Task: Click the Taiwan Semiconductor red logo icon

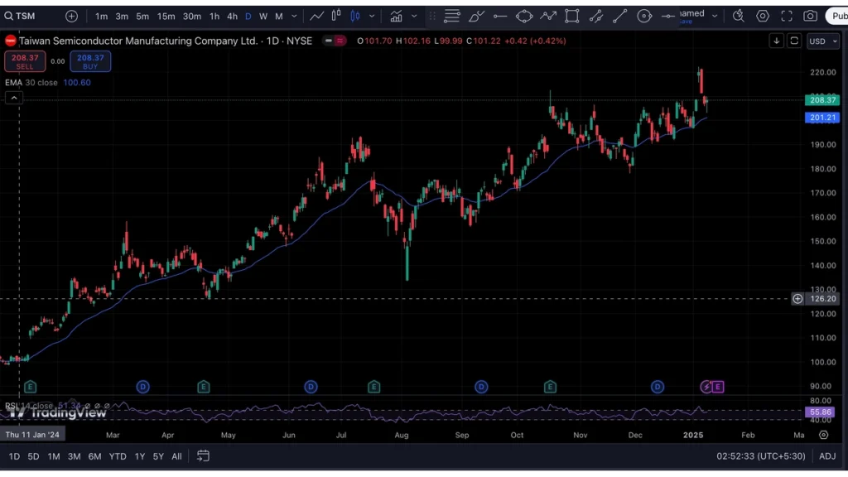Action: tap(10, 41)
